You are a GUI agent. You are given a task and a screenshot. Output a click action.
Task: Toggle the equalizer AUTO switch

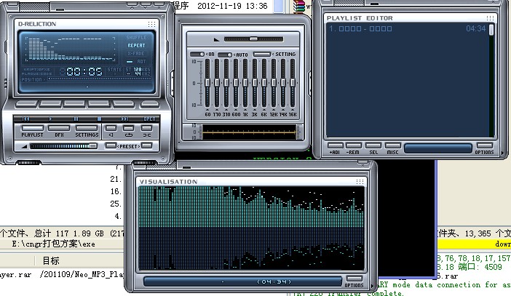click(x=225, y=55)
